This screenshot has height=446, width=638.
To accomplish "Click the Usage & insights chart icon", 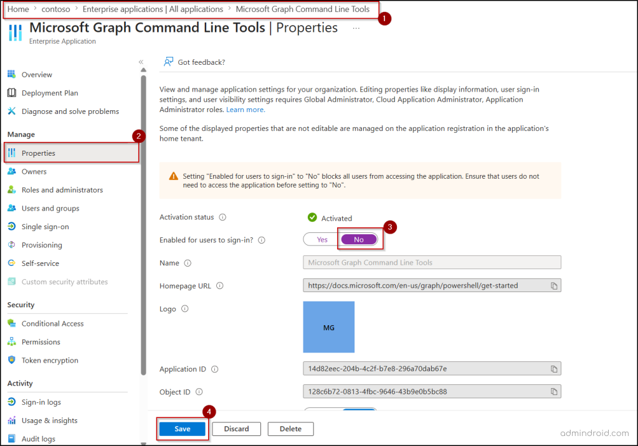I will [x=11, y=420].
